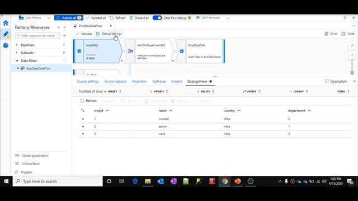Select the EmpDepData sink node

pyautogui.click(x=201, y=51)
